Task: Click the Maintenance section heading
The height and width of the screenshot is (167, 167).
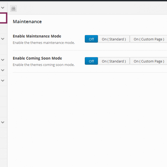Action: point(27,22)
